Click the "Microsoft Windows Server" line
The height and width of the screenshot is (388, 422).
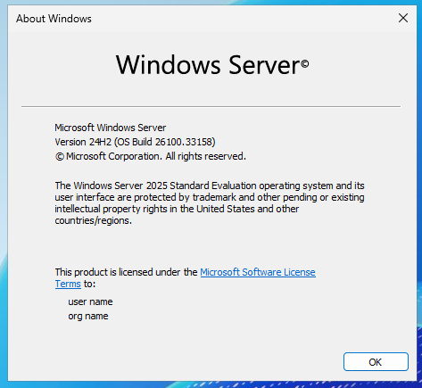point(111,128)
